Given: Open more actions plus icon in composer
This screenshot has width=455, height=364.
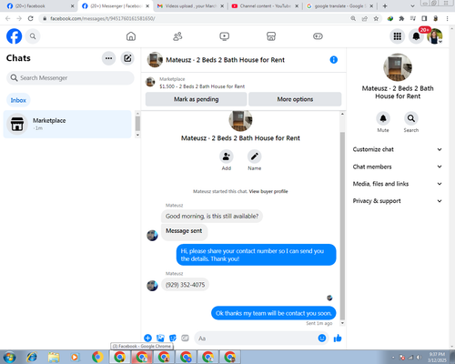Looking at the screenshot, I should [147, 338].
